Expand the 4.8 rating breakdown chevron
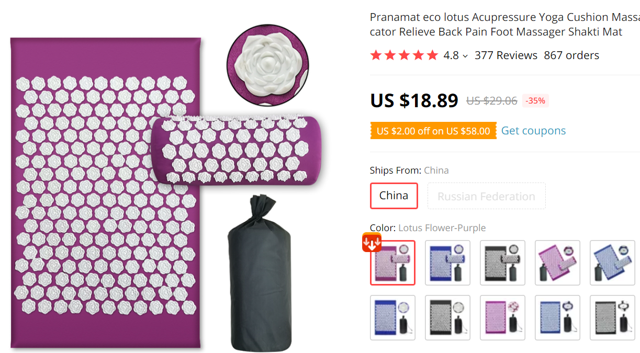This screenshot has width=640, height=353. coord(465,56)
